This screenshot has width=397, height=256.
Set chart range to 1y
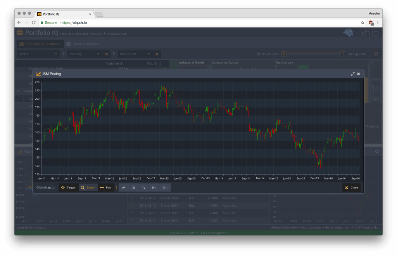[143, 188]
